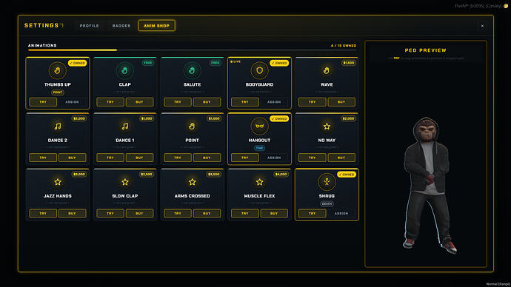Click the Thumbs Up hand icon

tap(57, 70)
